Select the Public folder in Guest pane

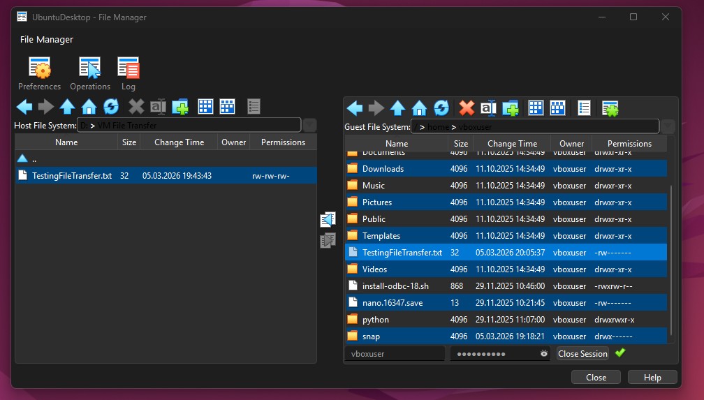[506, 219]
